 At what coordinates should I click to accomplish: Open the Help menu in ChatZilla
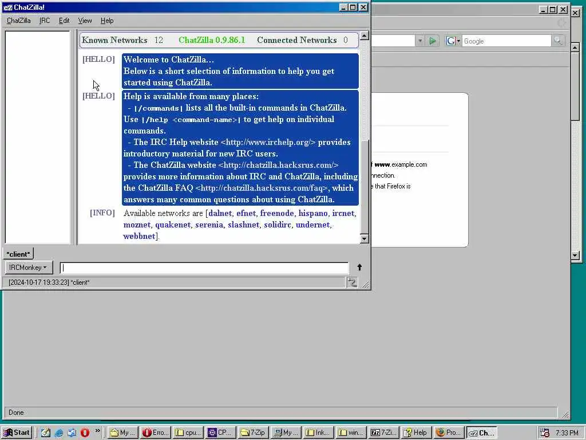point(107,21)
